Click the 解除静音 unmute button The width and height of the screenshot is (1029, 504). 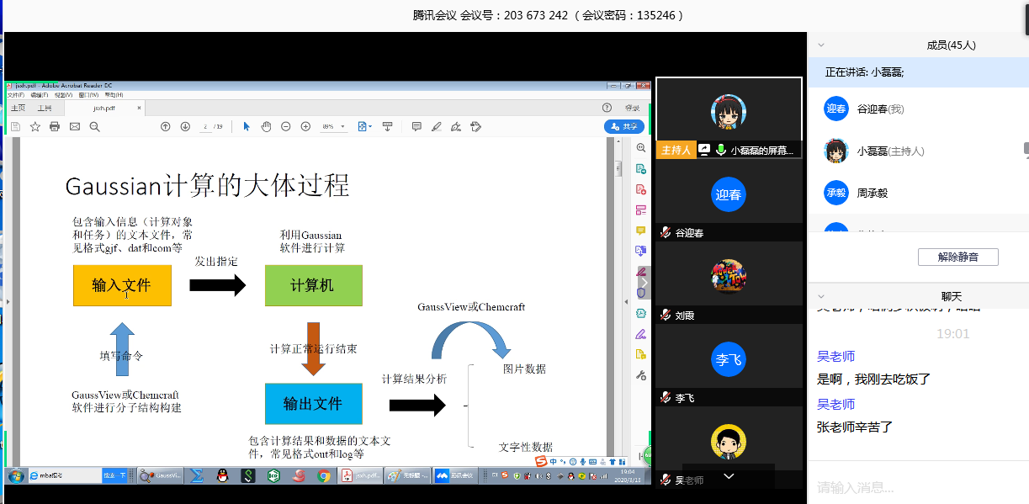(957, 257)
